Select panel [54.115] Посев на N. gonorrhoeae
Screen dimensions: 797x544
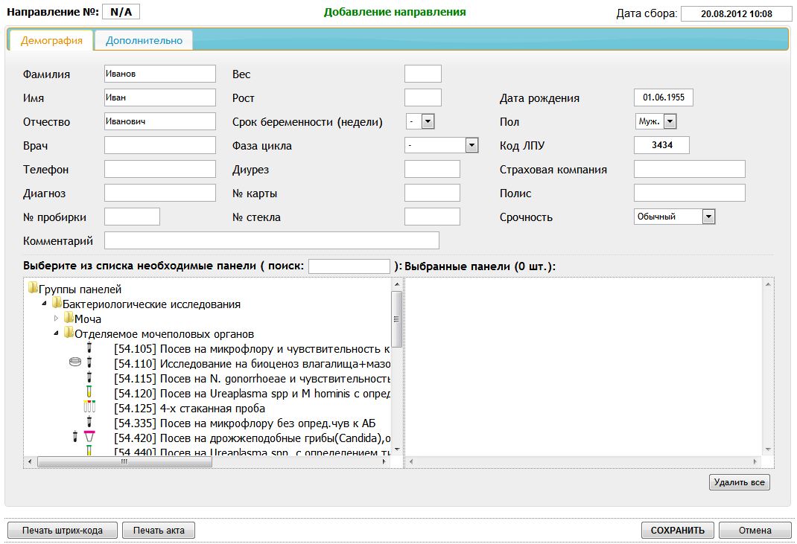(252, 378)
